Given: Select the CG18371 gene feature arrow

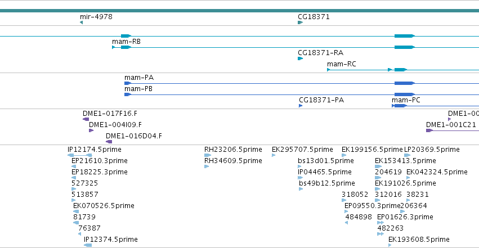Looking at the screenshot, I should click(x=301, y=22).
